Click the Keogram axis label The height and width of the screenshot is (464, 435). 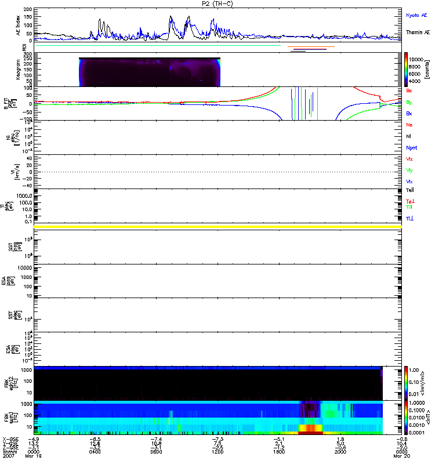pos(18,70)
